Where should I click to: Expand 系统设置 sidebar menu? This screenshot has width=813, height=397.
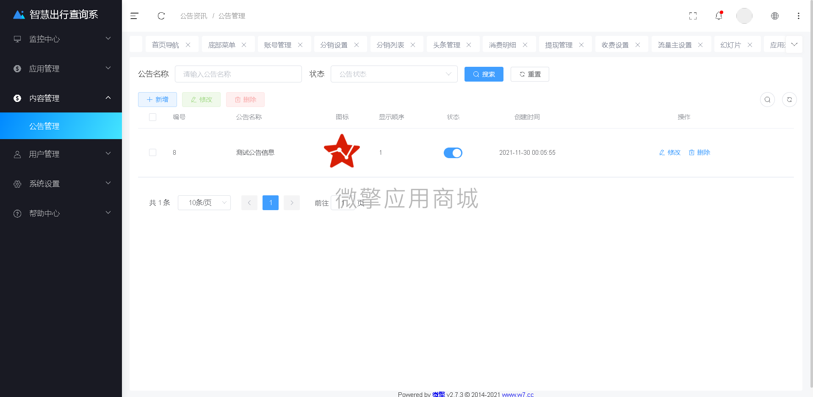pyautogui.click(x=61, y=183)
